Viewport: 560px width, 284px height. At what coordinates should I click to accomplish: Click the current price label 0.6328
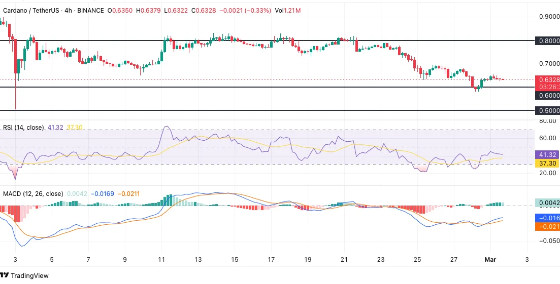(x=547, y=79)
